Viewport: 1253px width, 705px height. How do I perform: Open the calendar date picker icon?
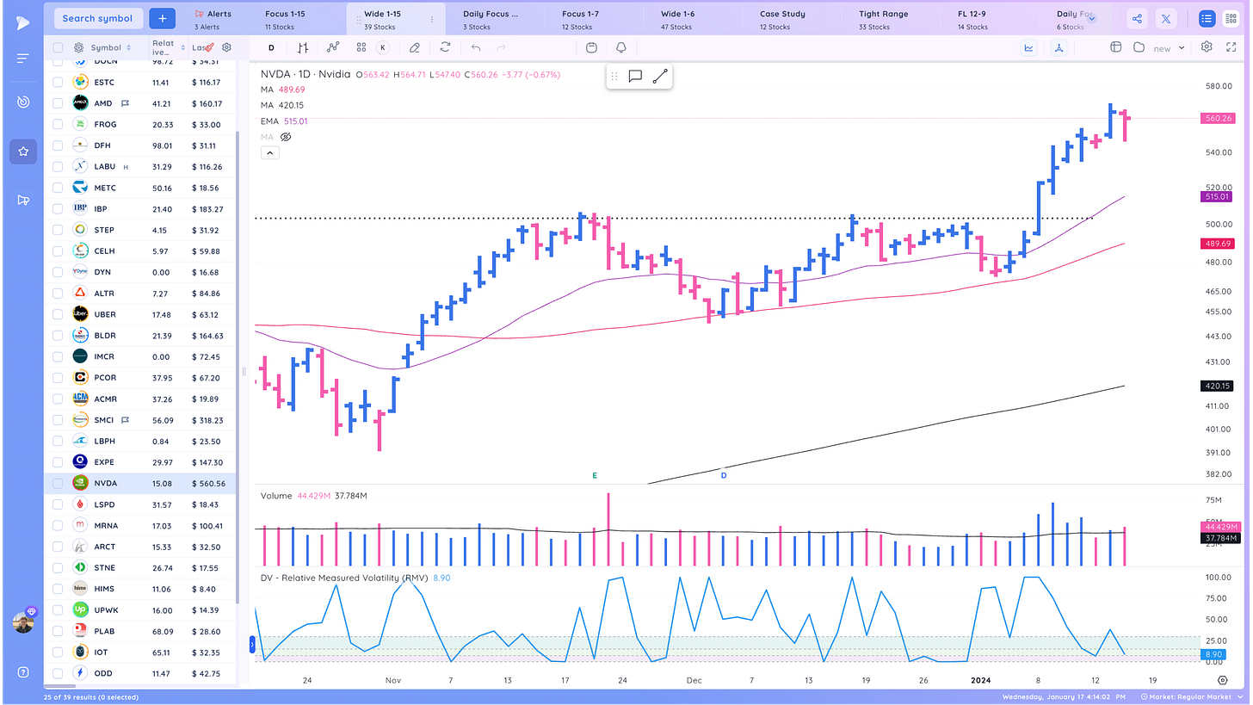pyautogui.click(x=591, y=48)
